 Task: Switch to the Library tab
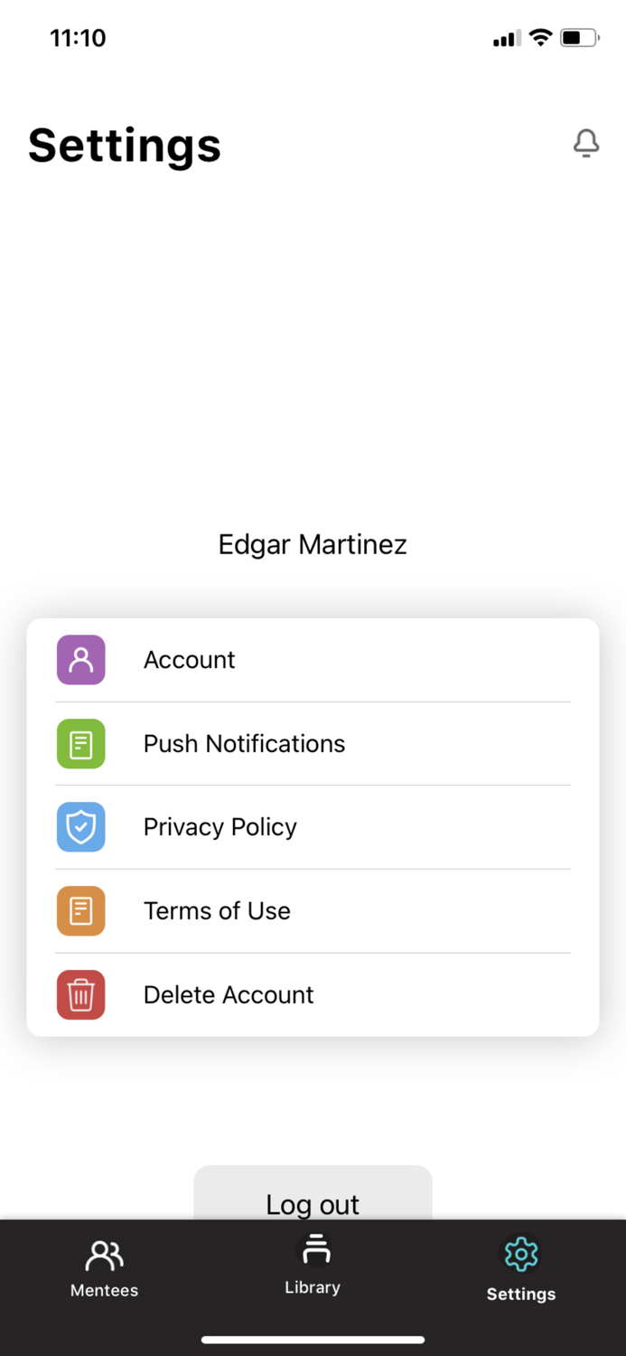click(313, 1267)
